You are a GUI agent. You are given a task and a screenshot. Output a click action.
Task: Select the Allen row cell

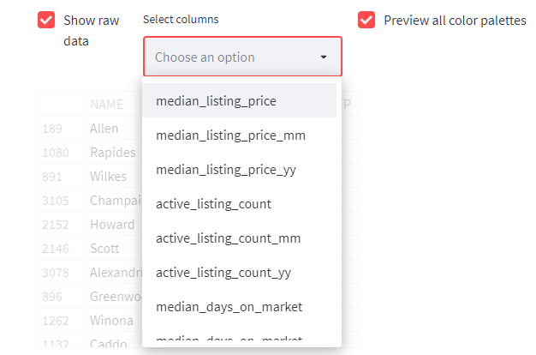[104, 129]
